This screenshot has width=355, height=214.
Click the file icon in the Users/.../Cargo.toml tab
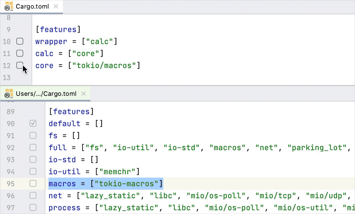9,94
